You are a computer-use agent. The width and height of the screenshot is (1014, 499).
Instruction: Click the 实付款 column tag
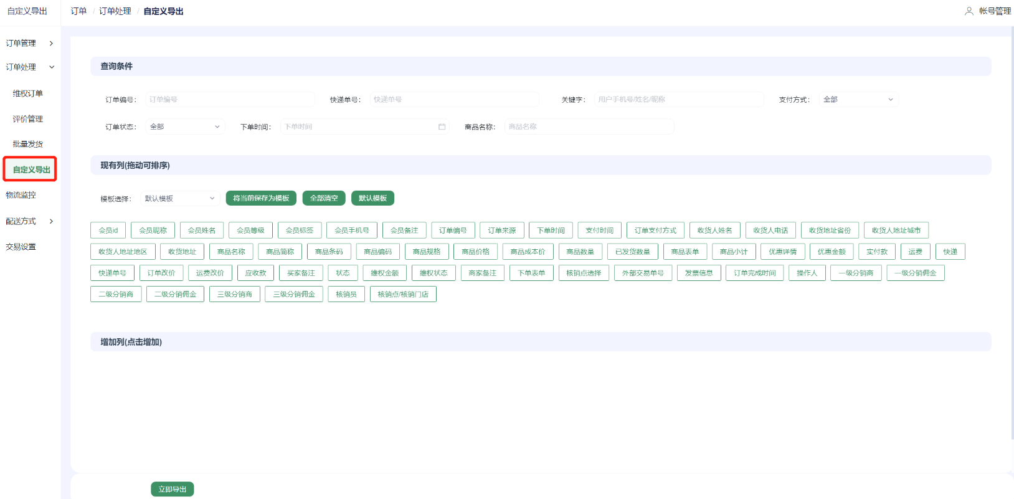(x=877, y=252)
